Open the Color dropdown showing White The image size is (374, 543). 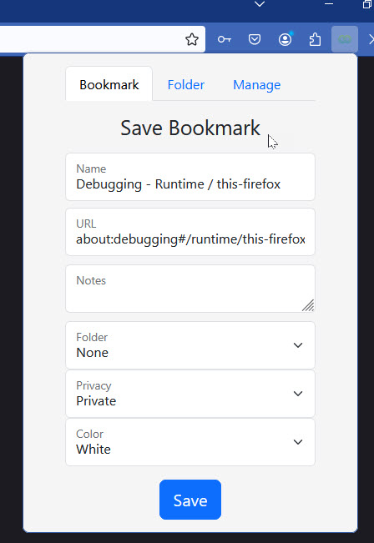(190, 442)
